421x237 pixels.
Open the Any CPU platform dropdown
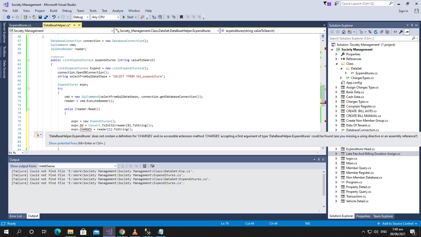tap(105, 17)
